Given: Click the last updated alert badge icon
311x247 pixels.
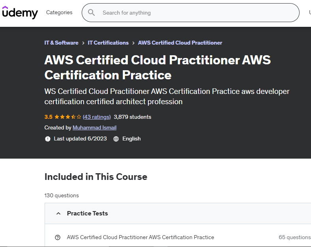Looking at the screenshot, I should (x=48, y=139).
